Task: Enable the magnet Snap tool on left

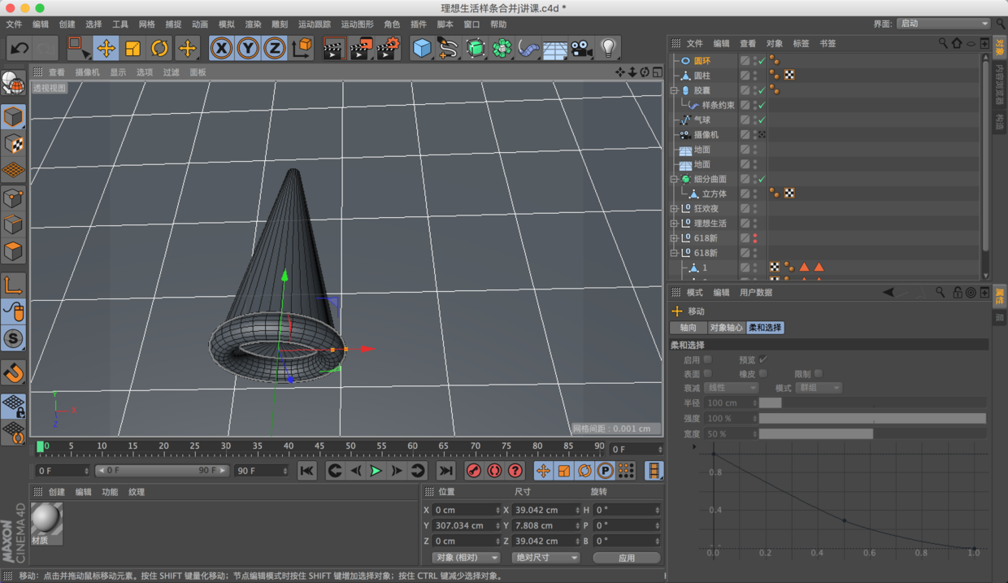Action: click(x=13, y=373)
